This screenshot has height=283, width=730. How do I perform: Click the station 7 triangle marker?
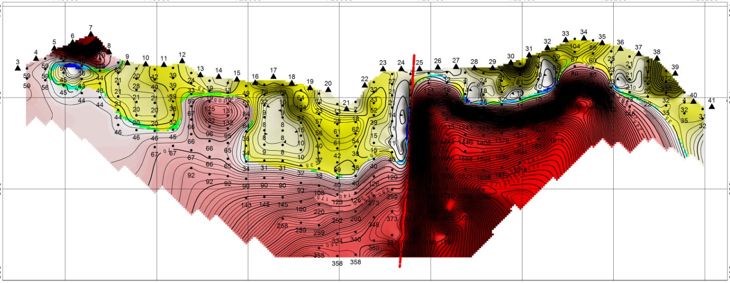point(91,35)
